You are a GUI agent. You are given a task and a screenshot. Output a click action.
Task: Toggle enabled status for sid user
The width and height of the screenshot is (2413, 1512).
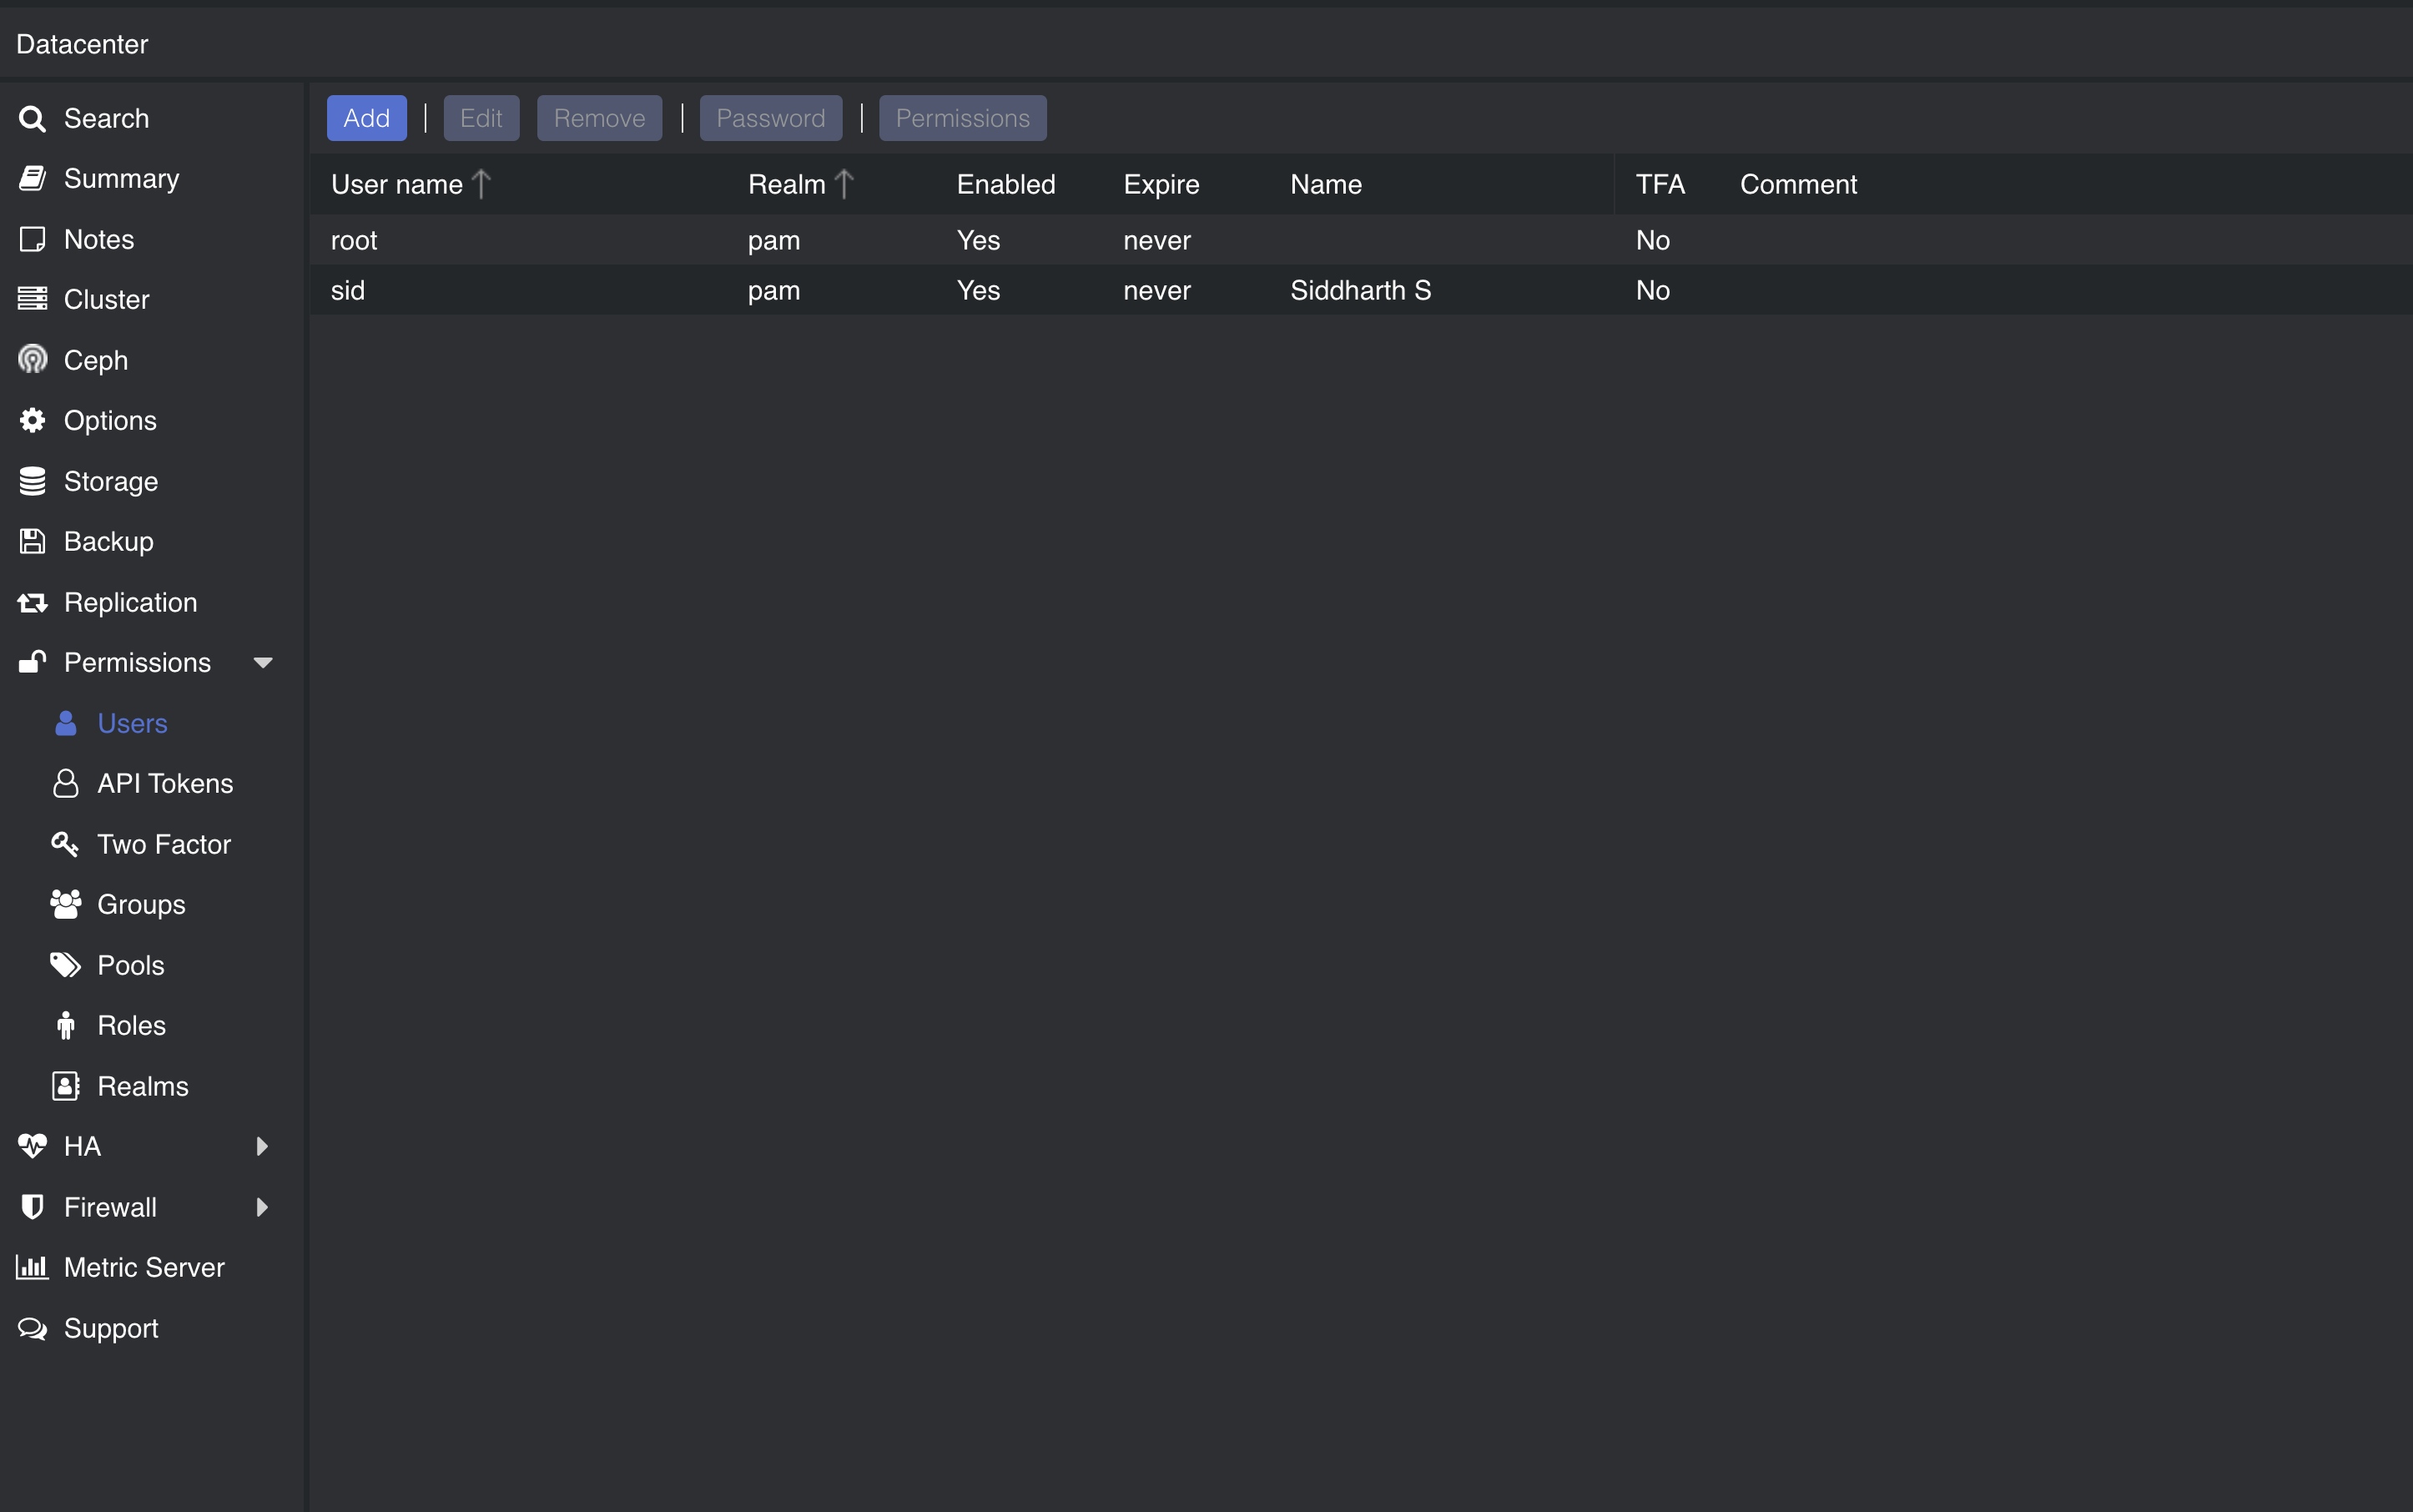[980, 291]
